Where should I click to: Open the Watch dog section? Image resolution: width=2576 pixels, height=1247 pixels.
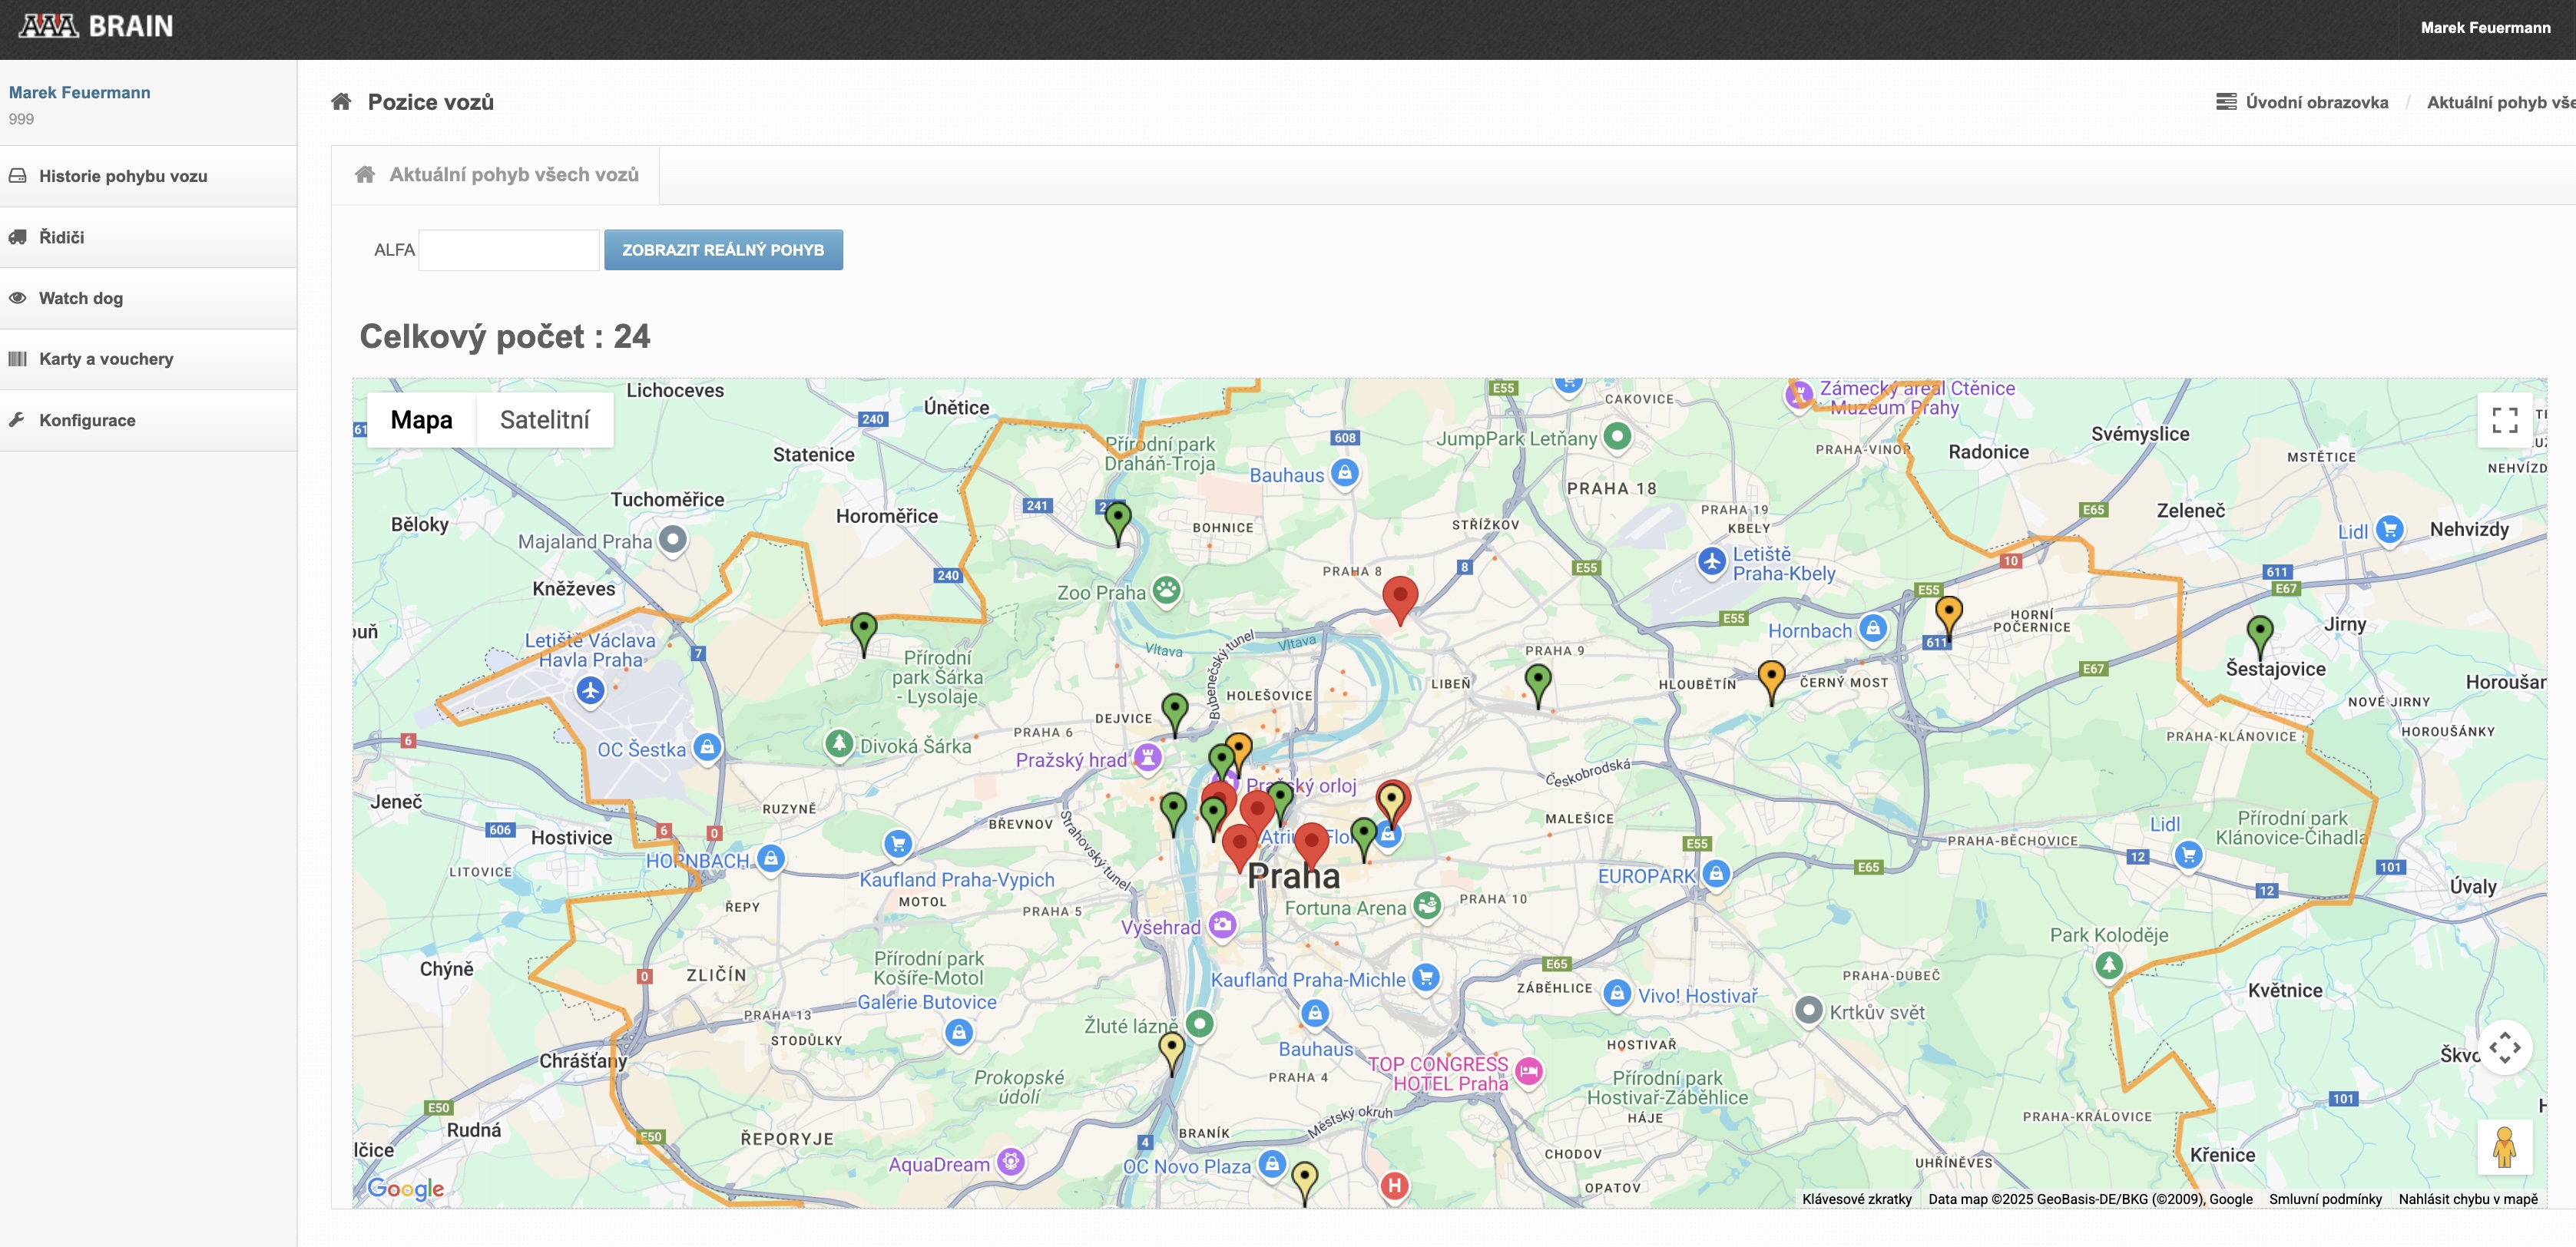point(148,298)
